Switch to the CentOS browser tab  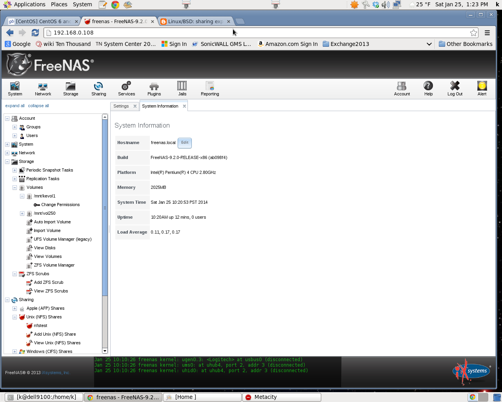point(43,21)
